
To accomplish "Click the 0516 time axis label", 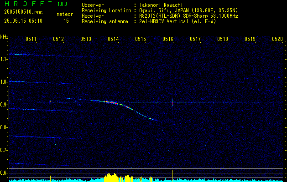I will (x=168, y=39).
